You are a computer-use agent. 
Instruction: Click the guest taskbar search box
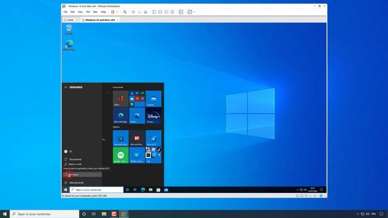96,190
